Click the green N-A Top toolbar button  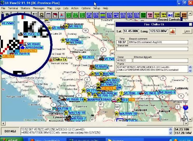[143, 15]
